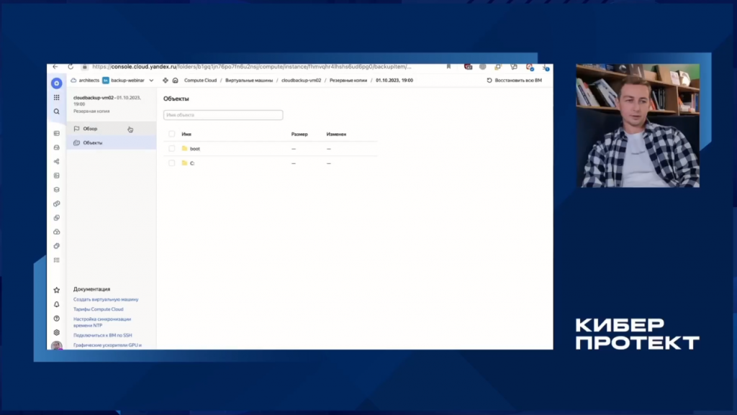Bookmark the page with the bookmark icon
This screenshot has height=415, width=737.
pyautogui.click(x=449, y=67)
